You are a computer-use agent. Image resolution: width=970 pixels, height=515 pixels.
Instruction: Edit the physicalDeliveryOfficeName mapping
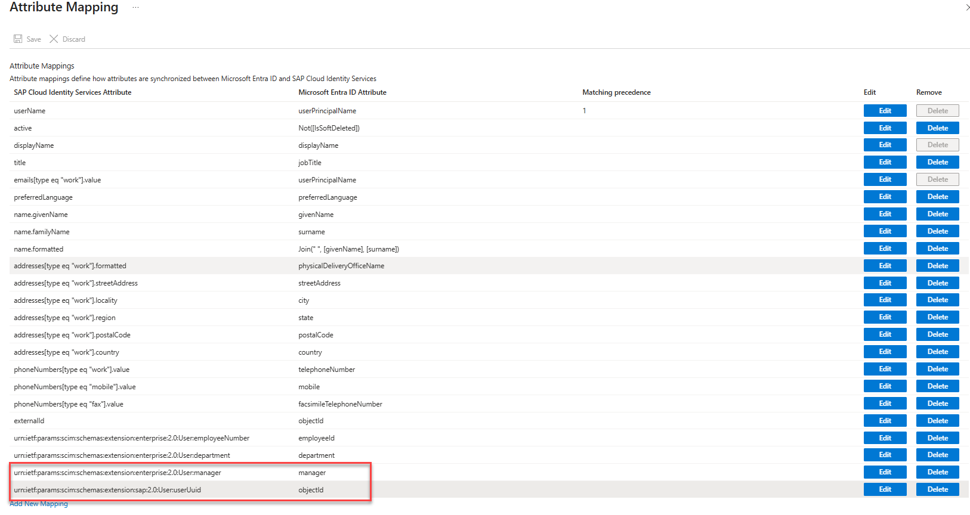click(x=885, y=266)
